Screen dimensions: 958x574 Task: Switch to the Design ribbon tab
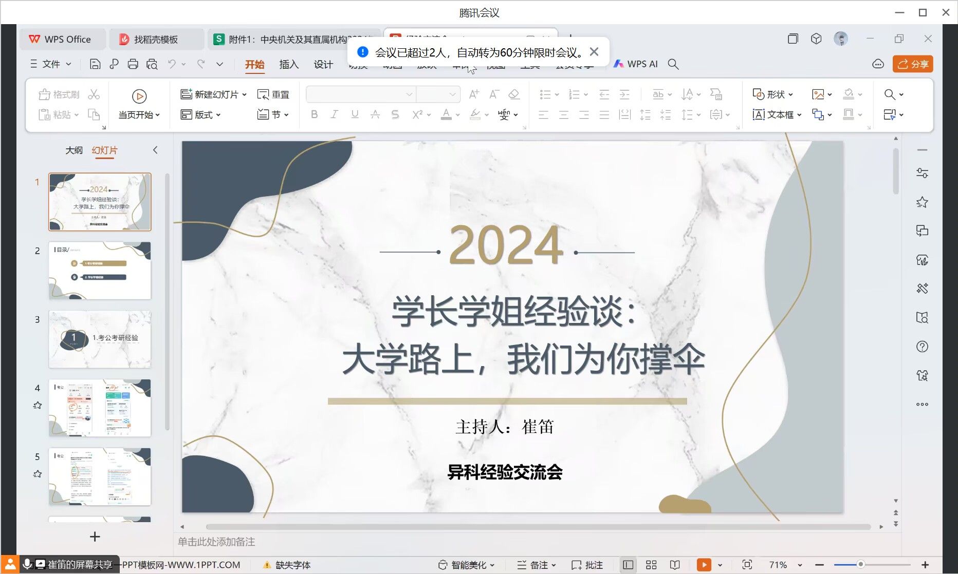pos(323,64)
